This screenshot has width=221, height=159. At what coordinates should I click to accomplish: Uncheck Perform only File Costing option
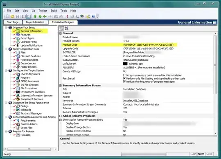click(124, 78)
